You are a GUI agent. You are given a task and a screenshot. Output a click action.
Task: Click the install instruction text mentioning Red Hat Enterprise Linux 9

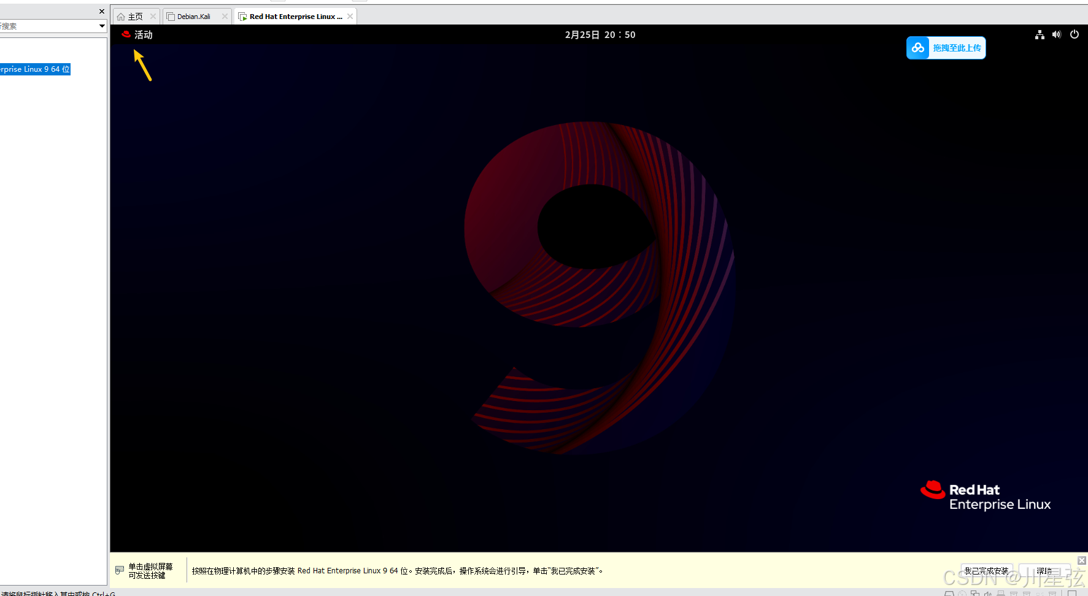coord(398,571)
